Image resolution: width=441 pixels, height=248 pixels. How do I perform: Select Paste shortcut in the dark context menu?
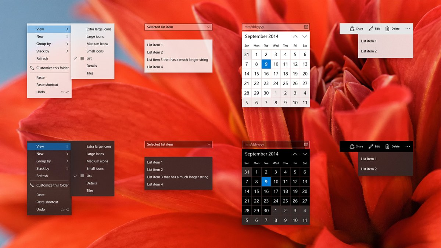tap(47, 202)
